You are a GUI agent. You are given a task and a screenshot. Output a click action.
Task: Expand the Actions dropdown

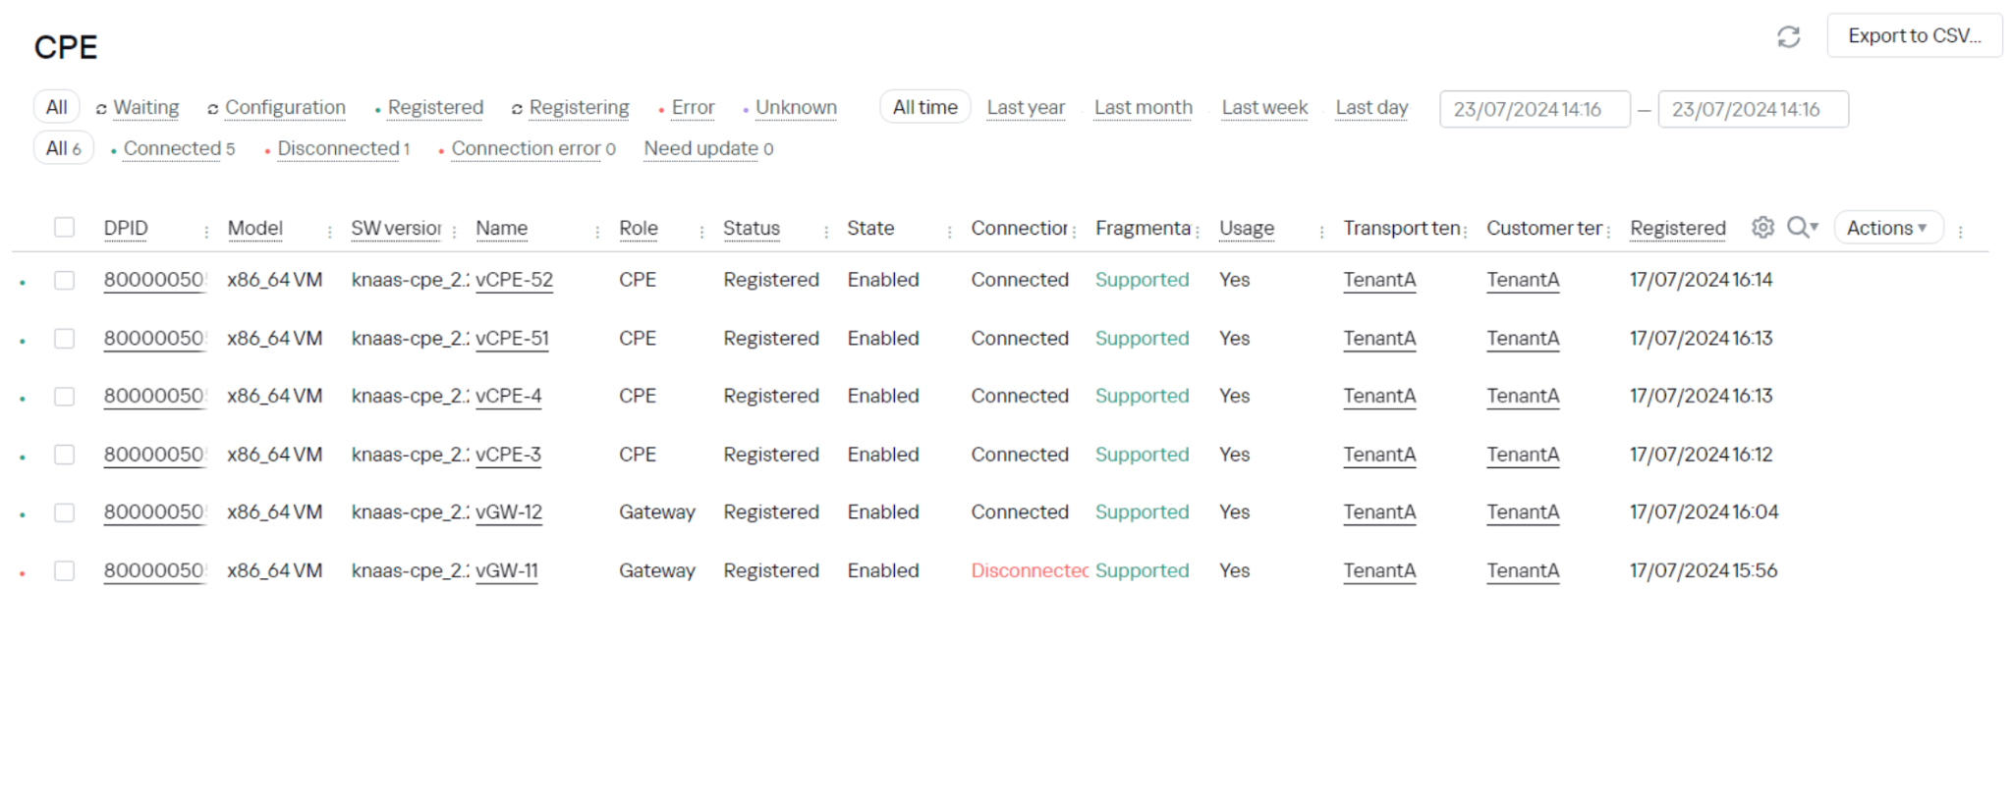(x=1887, y=228)
